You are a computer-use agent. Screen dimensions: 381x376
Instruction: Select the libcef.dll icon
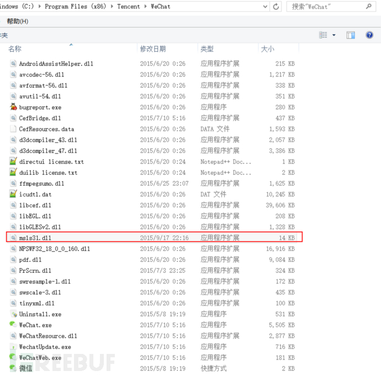click(x=13, y=205)
